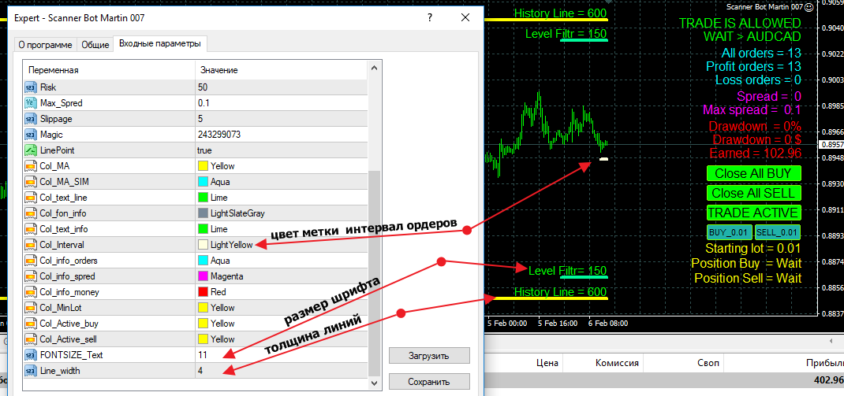Click the Max_Spred double-type icon
The width and height of the screenshot is (844, 396).
(x=31, y=102)
